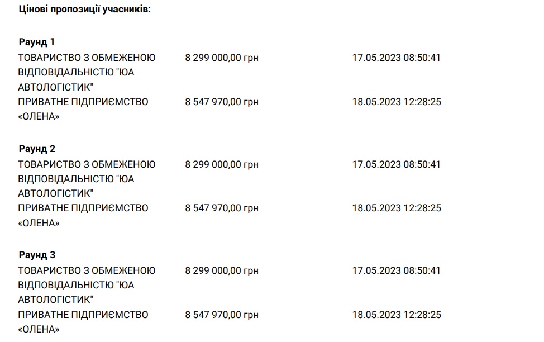Click the "Цінові пропозиції учасників" heading
Viewport: 544px width, 342px height.
tap(84, 10)
